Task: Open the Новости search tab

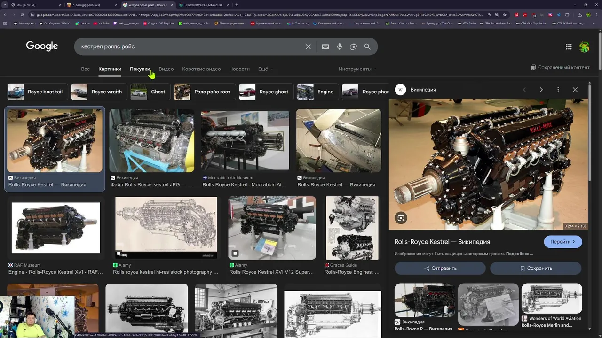Action: [239, 69]
